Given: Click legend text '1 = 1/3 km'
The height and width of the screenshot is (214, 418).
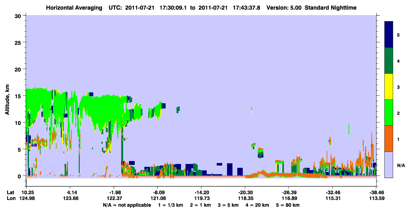Looking at the screenshot, I should pos(170,205).
